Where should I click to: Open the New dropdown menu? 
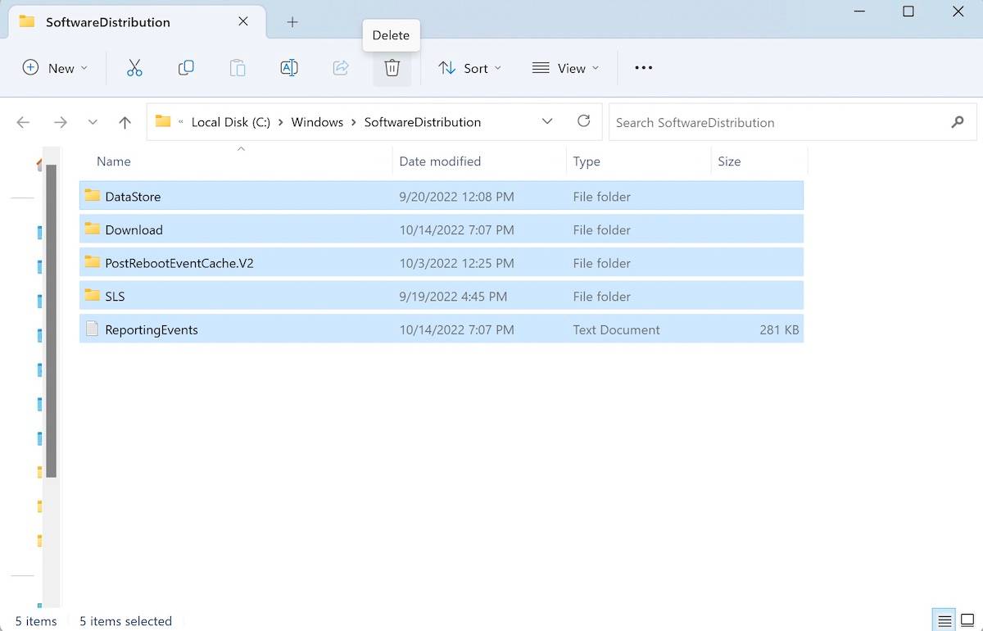tap(55, 68)
